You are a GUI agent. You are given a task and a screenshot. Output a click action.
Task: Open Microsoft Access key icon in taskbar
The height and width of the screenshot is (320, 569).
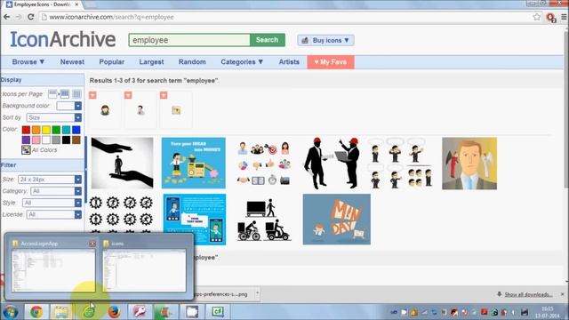(x=140, y=312)
